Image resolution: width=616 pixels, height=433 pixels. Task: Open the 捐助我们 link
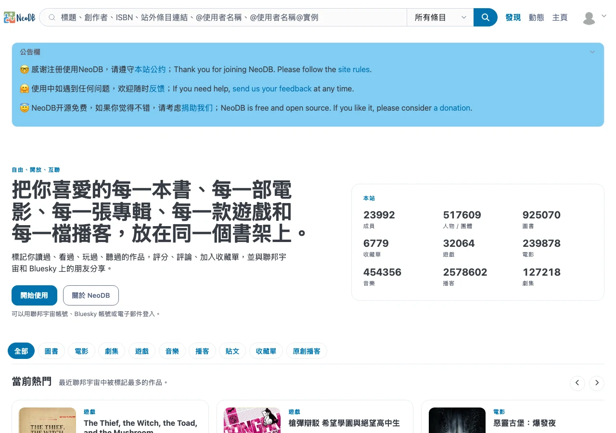coord(197,108)
